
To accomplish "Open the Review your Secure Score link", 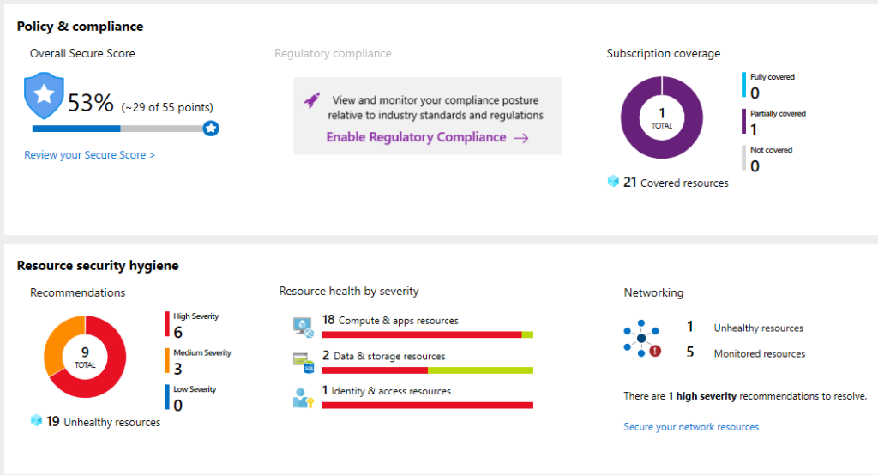I will (89, 155).
